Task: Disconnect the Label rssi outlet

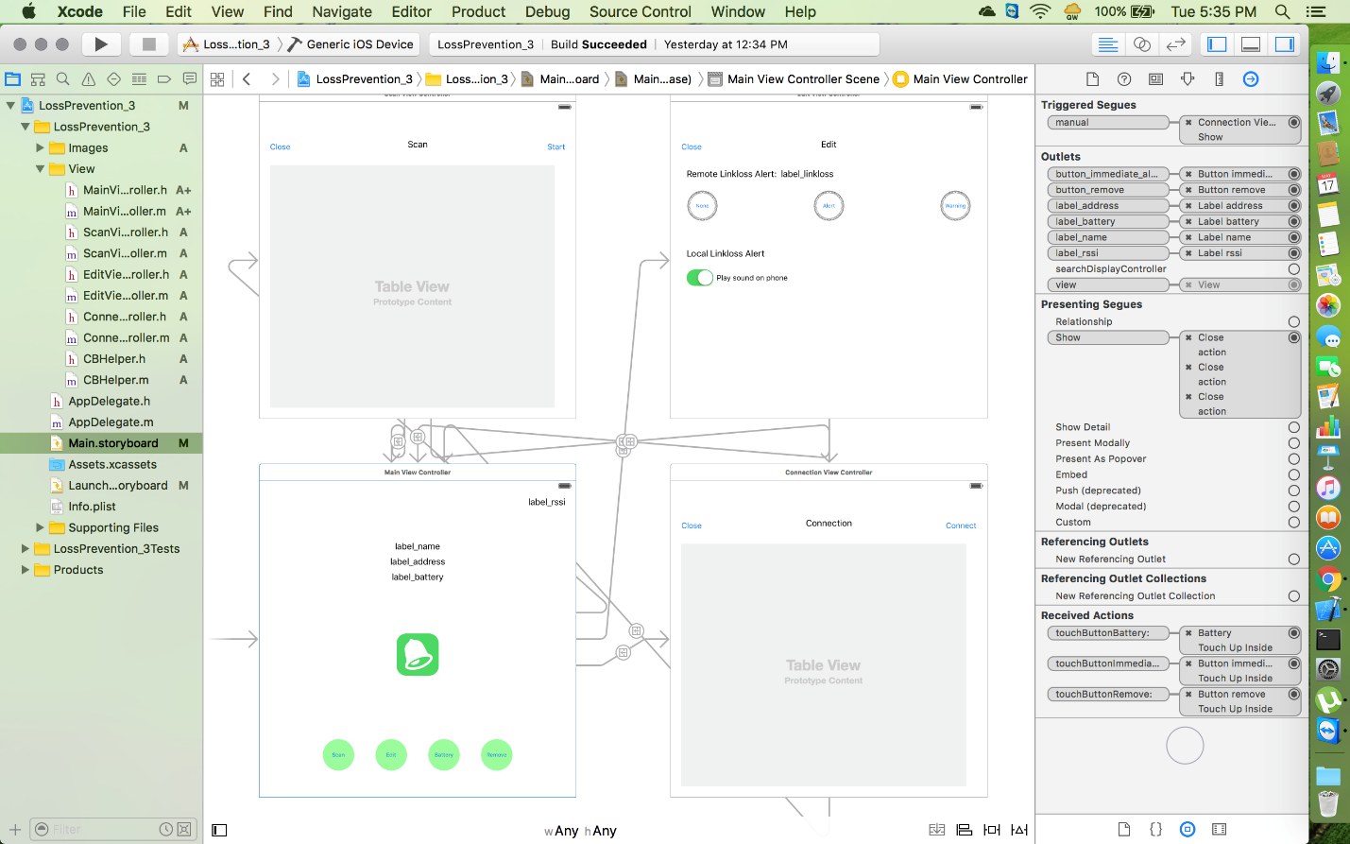Action: point(1188,253)
